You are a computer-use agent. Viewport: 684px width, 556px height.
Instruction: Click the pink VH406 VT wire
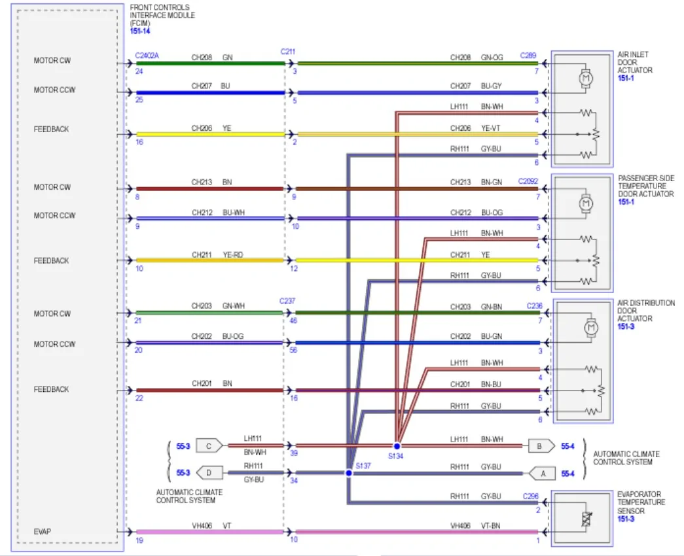(x=210, y=532)
